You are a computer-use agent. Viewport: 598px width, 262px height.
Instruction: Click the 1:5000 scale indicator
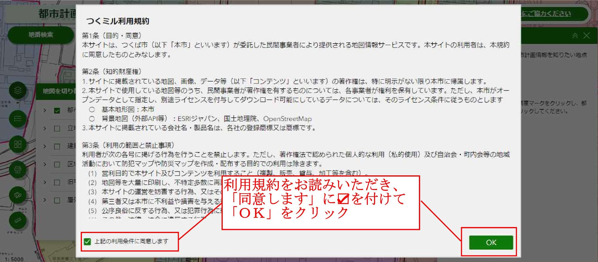click(x=14, y=259)
